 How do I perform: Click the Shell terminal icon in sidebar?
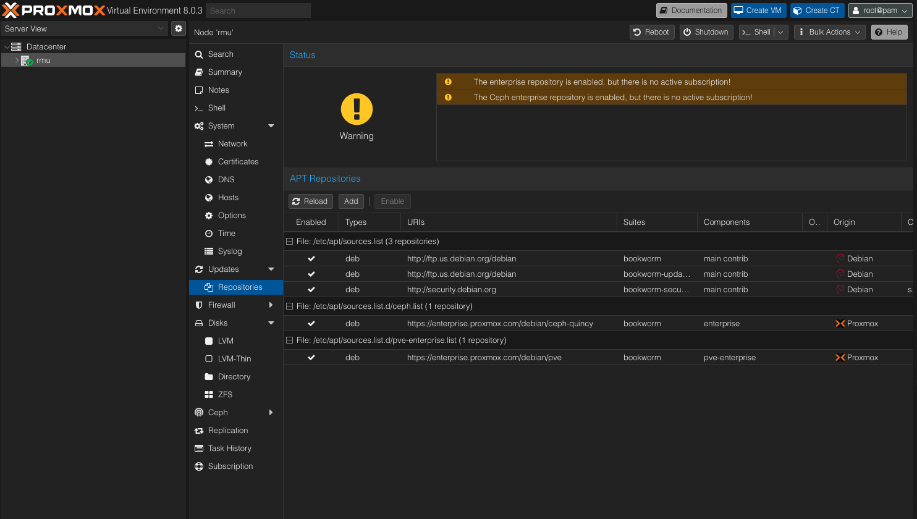[199, 108]
